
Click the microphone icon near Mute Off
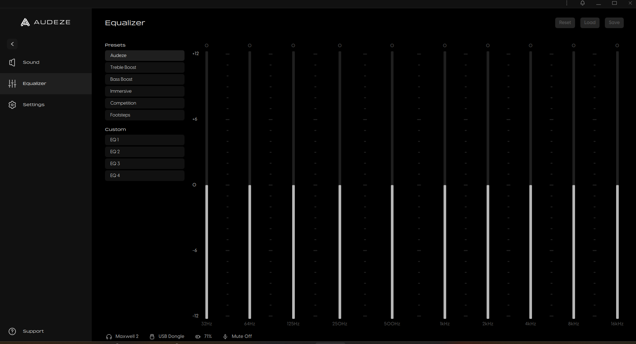click(226, 336)
